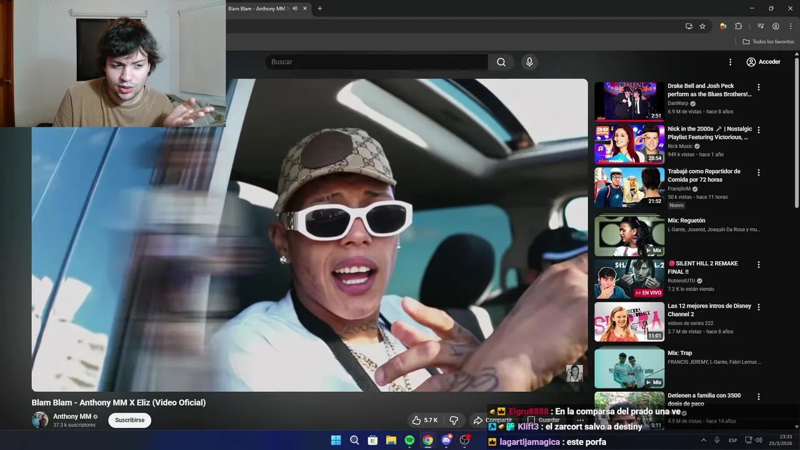Click Acceder to sign in

764,62
